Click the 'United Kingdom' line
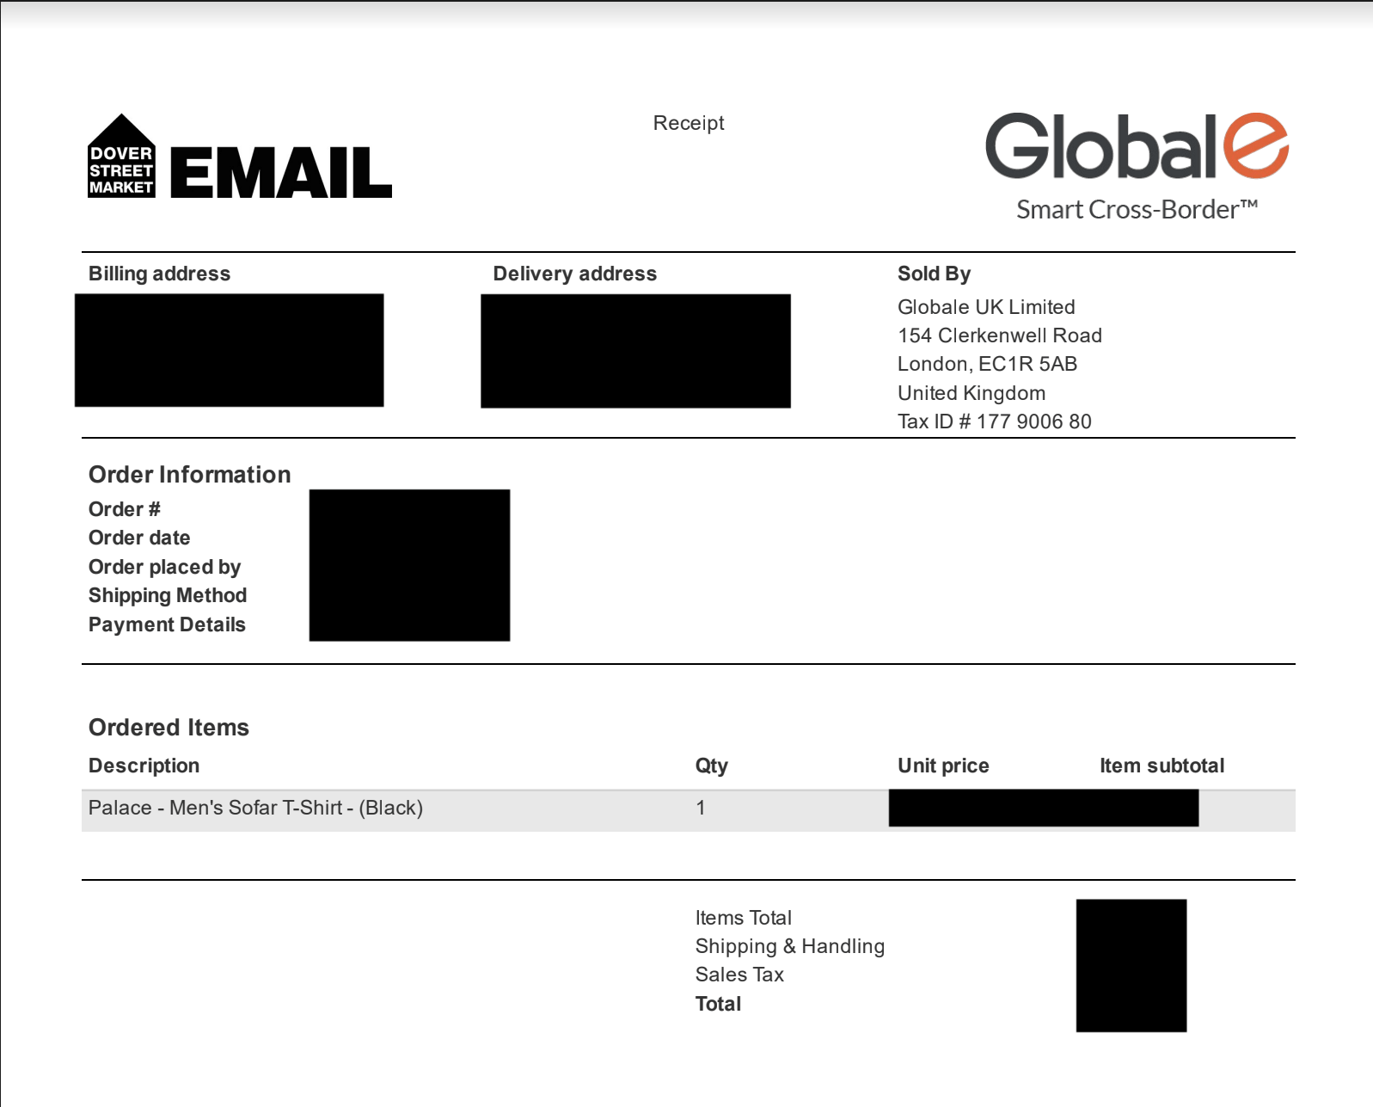This screenshot has width=1373, height=1107. tap(972, 393)
